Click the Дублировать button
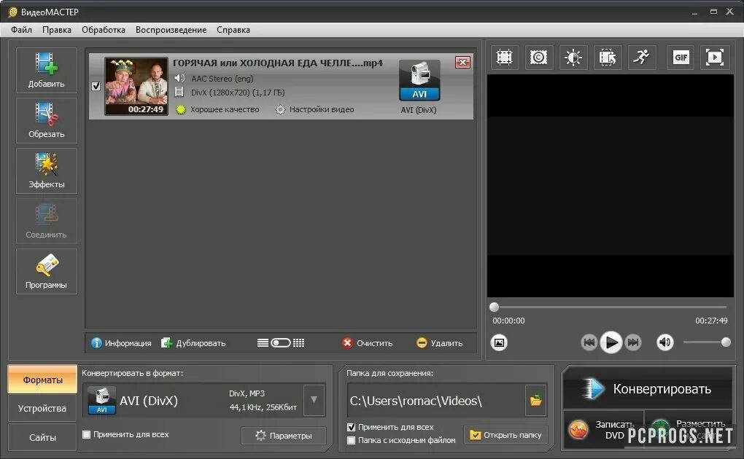 [x=193, y=343]
